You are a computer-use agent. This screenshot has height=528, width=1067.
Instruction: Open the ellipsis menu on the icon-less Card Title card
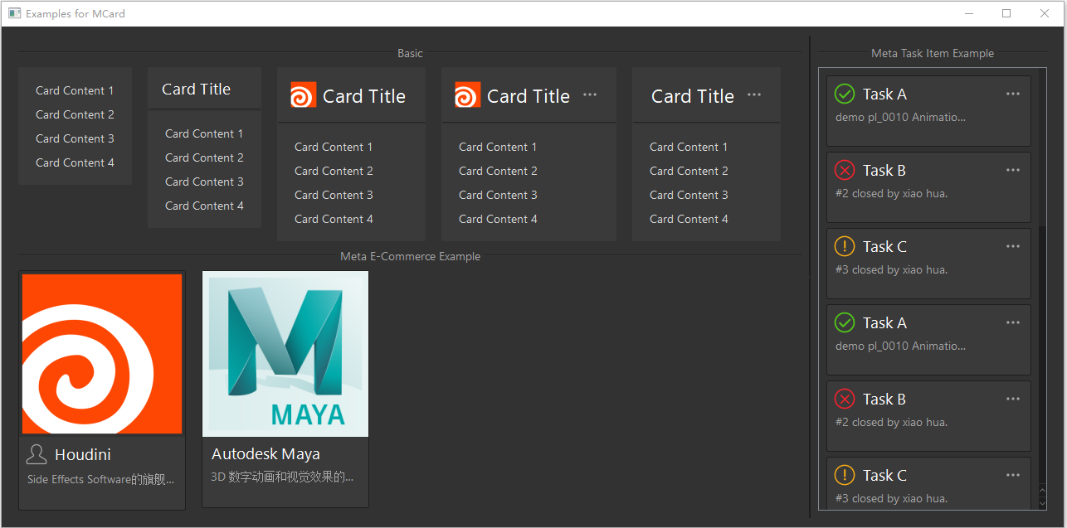754,94
